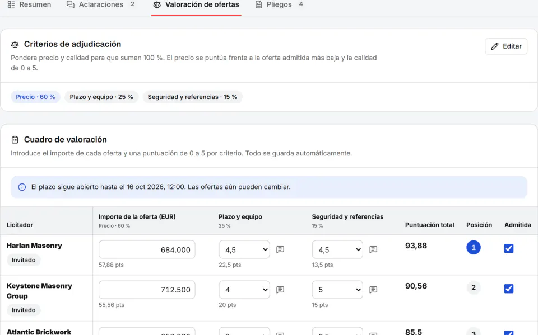
Task: Click the 55,56 pts price points
Action: [111, 305]
